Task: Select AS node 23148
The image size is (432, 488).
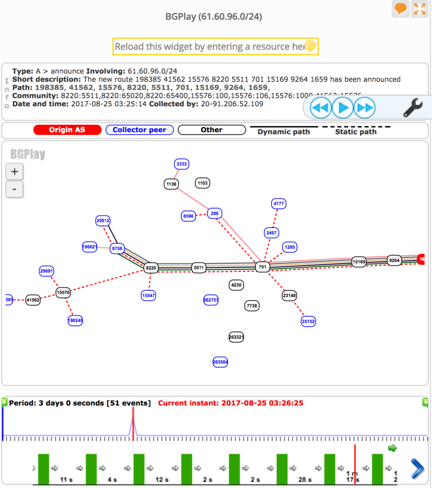Action: pyautogui.click(x=289, y=295)
